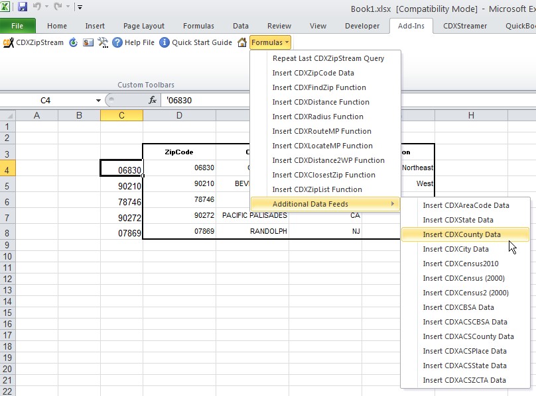This screenshot has height=396, width=536.
Task: Select cell C5 containing 90210
Action: (x=121, y=185)
